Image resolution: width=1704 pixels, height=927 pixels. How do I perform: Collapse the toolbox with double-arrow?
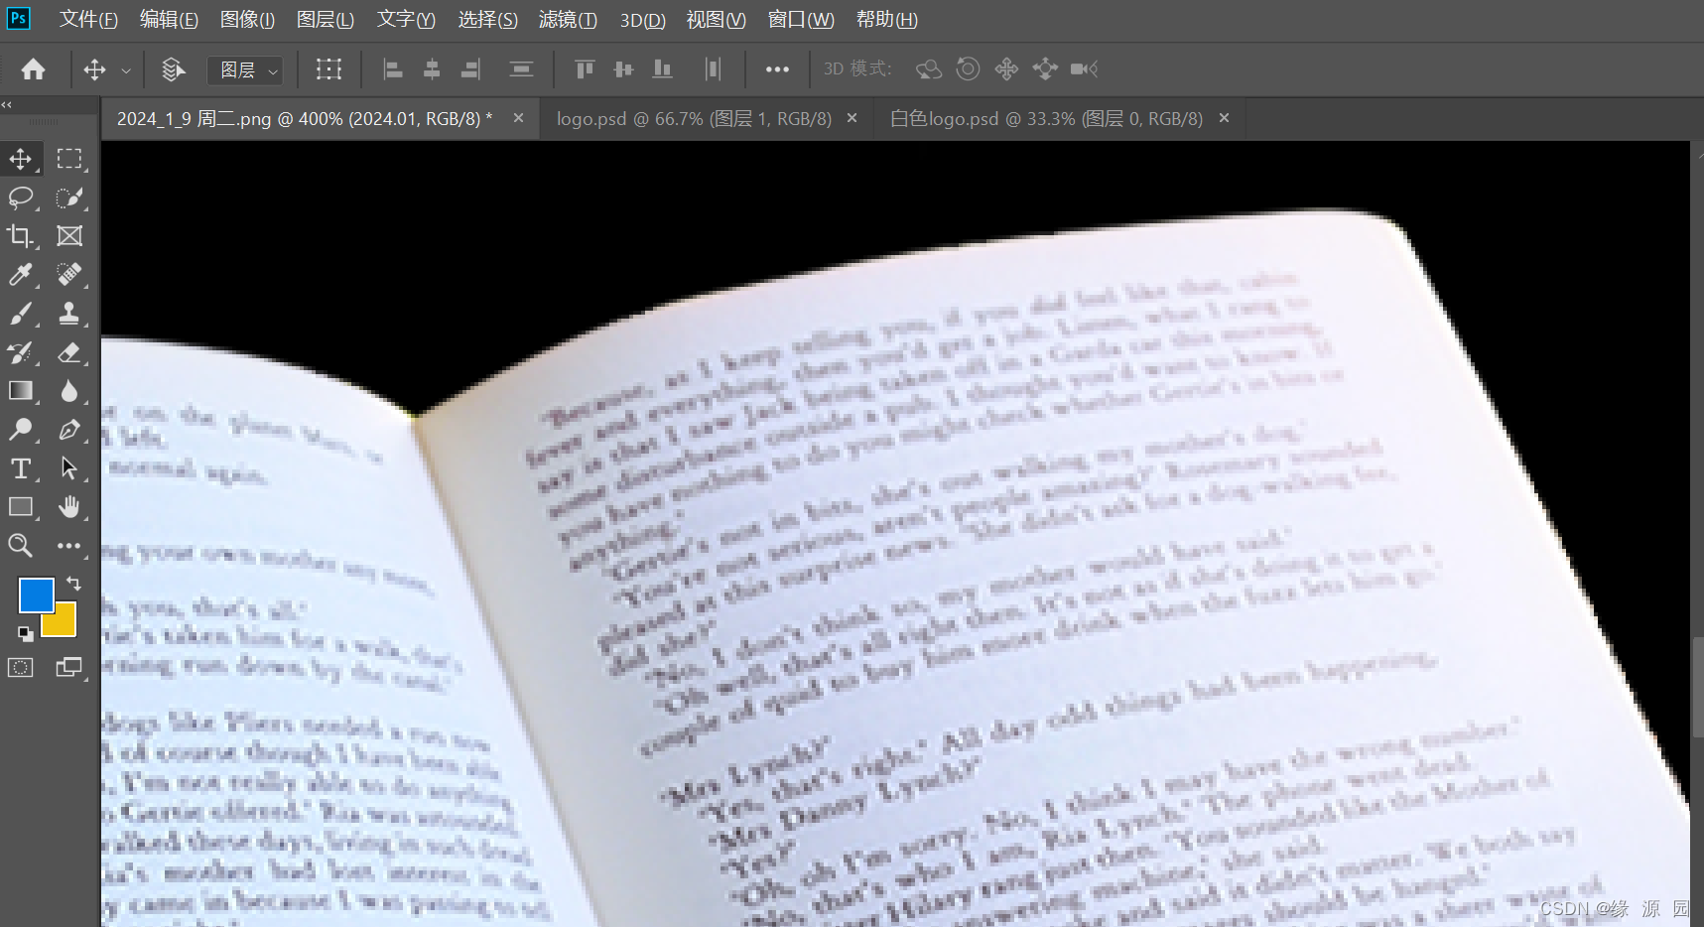click(7, 104)
